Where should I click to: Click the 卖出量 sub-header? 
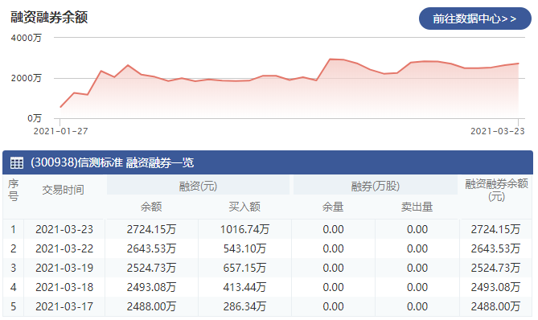tap(417, 207)
